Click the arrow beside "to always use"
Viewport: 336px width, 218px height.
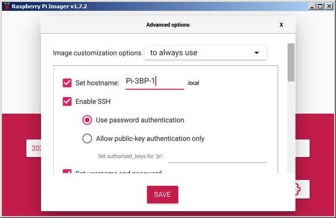tap(256, 53)
